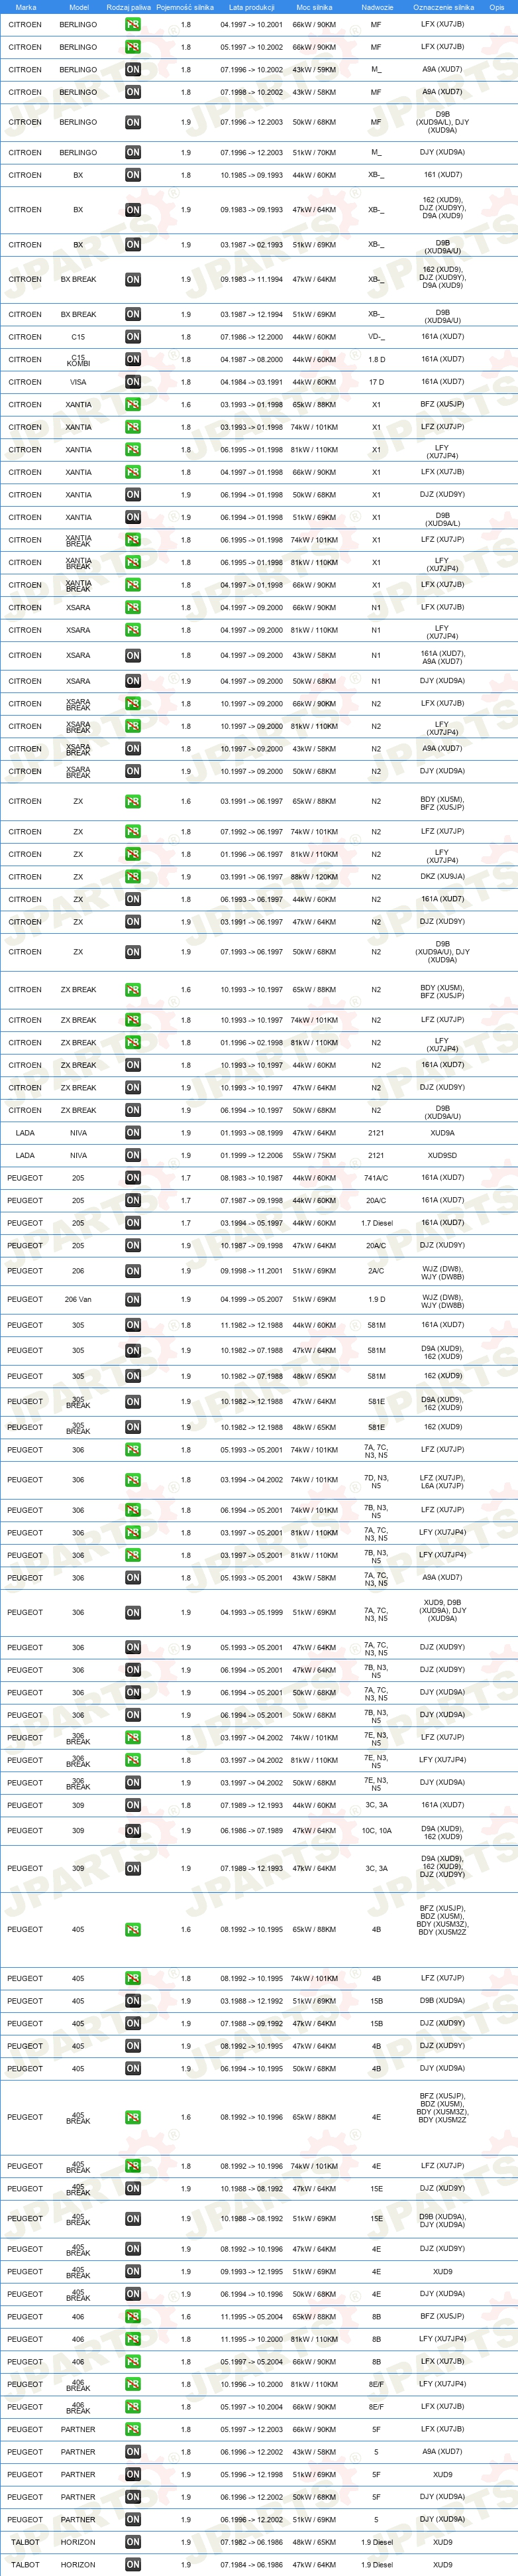Image resolution: width=518 pixels, height=2576 pixels.
Task: Click the PB icon in Peugeot 306 7D, N3, N5 row
Action: [132, 1480]
